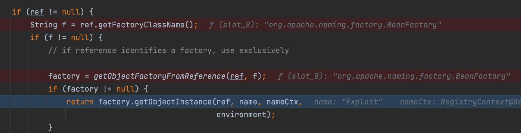Click the 'if reference identifies a factory' comment
Viewport: 521px width, 133px height.
pos(169,50)
